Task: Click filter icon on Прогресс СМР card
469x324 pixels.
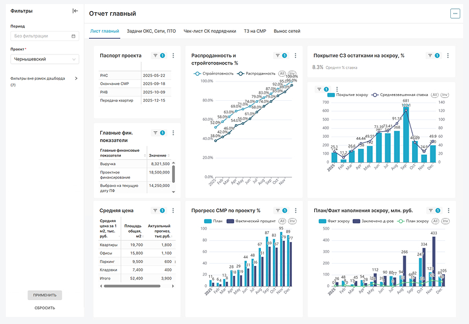Action: [x=277, y=210]
